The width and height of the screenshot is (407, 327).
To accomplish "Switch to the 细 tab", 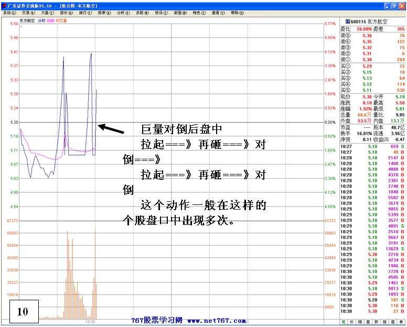I will [360, 322].
